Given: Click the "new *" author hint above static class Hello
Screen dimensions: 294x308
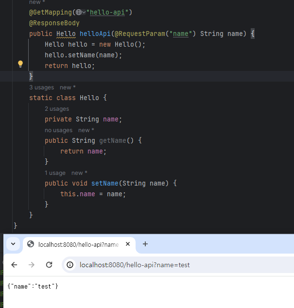Looking at the screenshot, I should 68,87.
